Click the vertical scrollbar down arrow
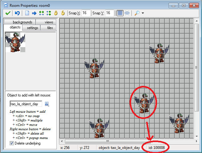The width and height of the screenshot is (202, 153). tap(197, 136)
